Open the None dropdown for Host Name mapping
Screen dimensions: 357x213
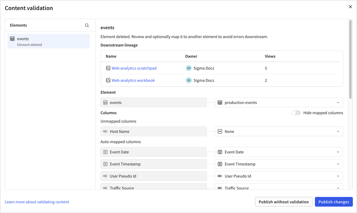(338, 131)
